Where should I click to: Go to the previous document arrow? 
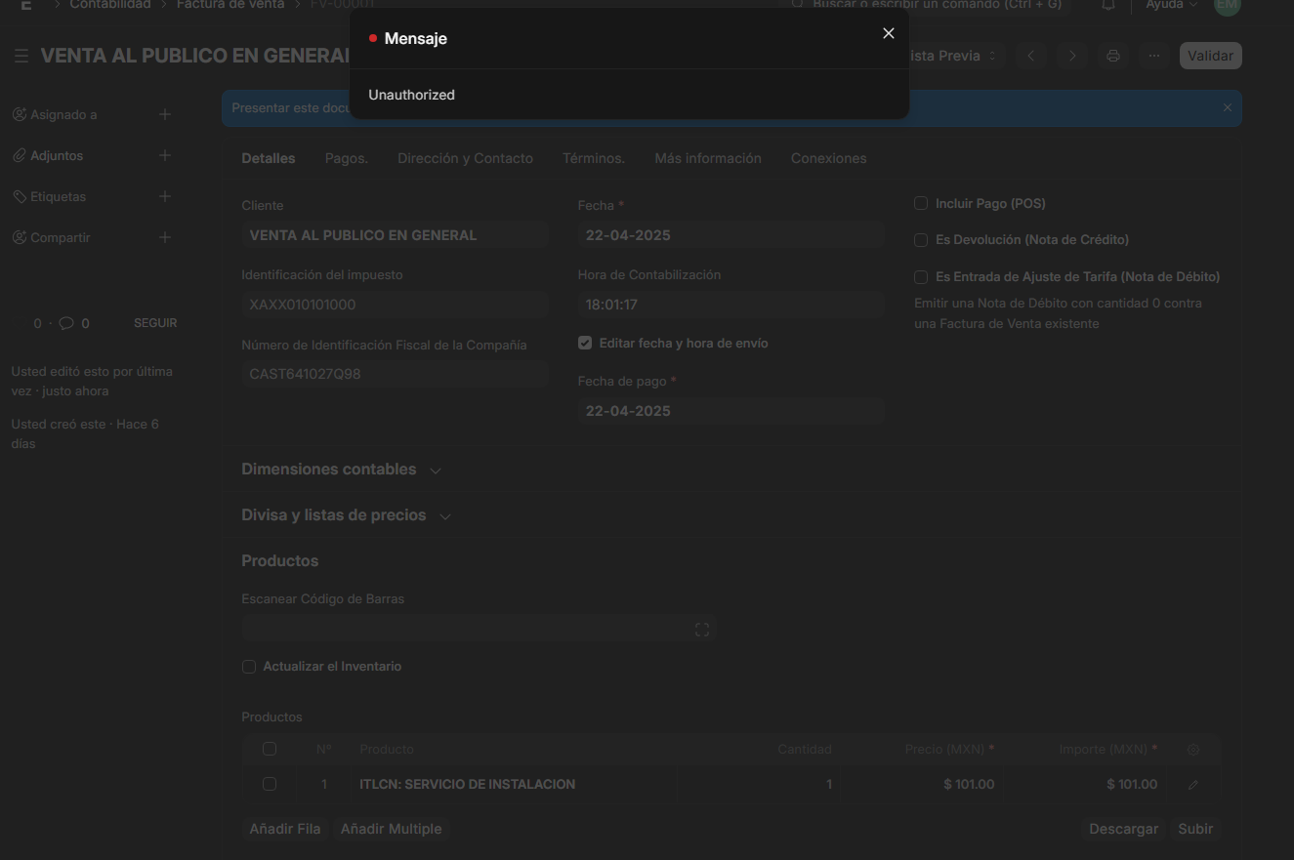coord(1030,56)
